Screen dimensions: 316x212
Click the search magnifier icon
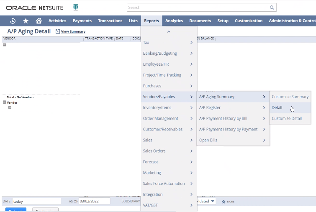click(x=272, y=8)
